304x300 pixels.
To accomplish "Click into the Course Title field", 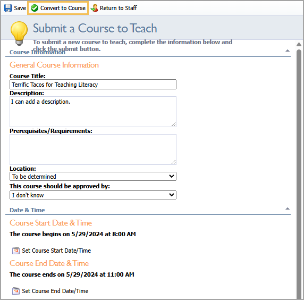I will coord(93,84).
